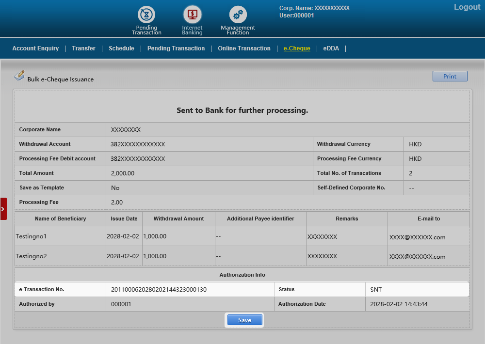The width and height of the screenshot is (485, 344).
Task: Click the Save button
Action: point(244,320)
